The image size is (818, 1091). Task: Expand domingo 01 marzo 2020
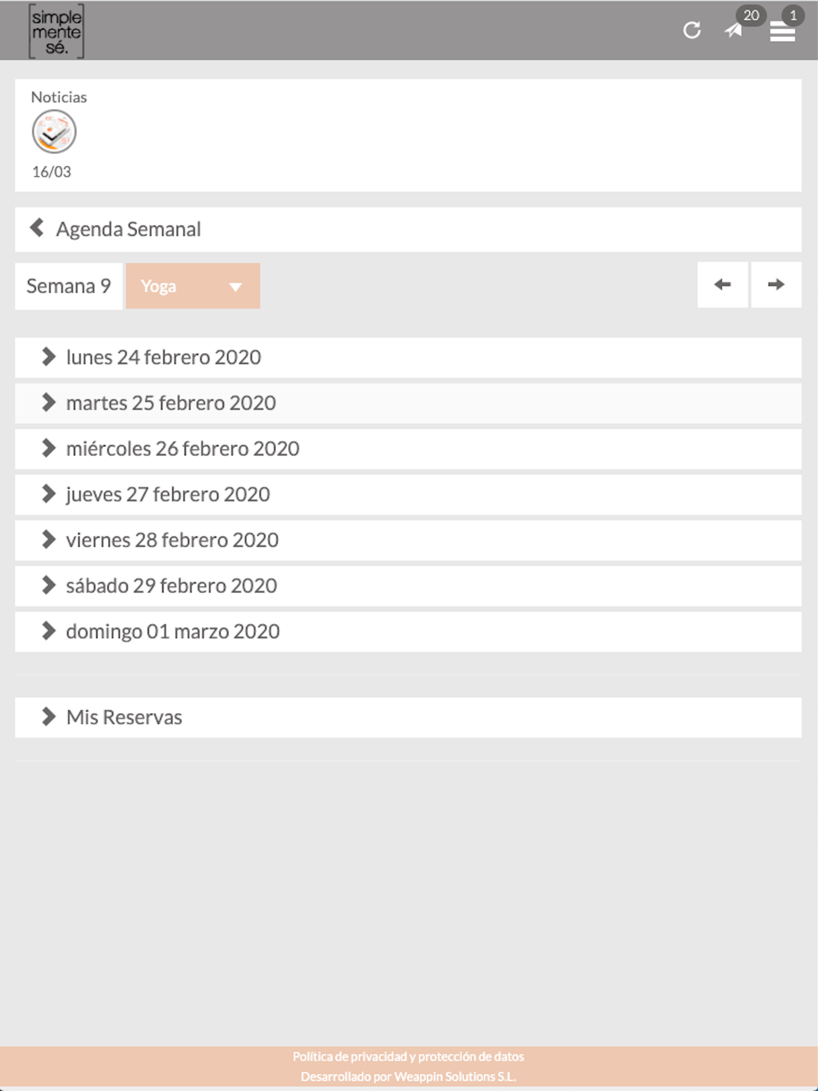408,632
